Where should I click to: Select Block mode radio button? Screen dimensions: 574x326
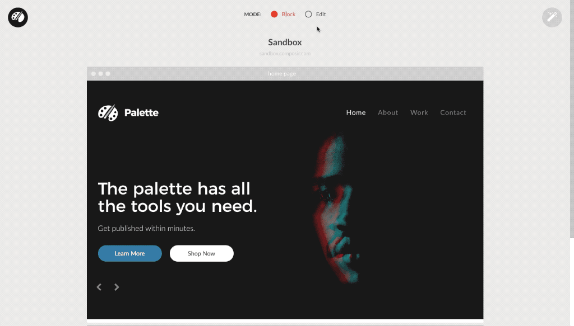(x=274, y=14)
